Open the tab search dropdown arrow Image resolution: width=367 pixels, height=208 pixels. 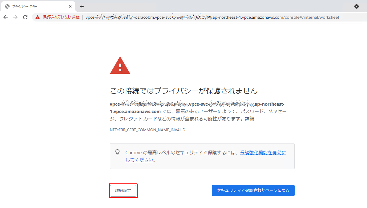(357, 6)
